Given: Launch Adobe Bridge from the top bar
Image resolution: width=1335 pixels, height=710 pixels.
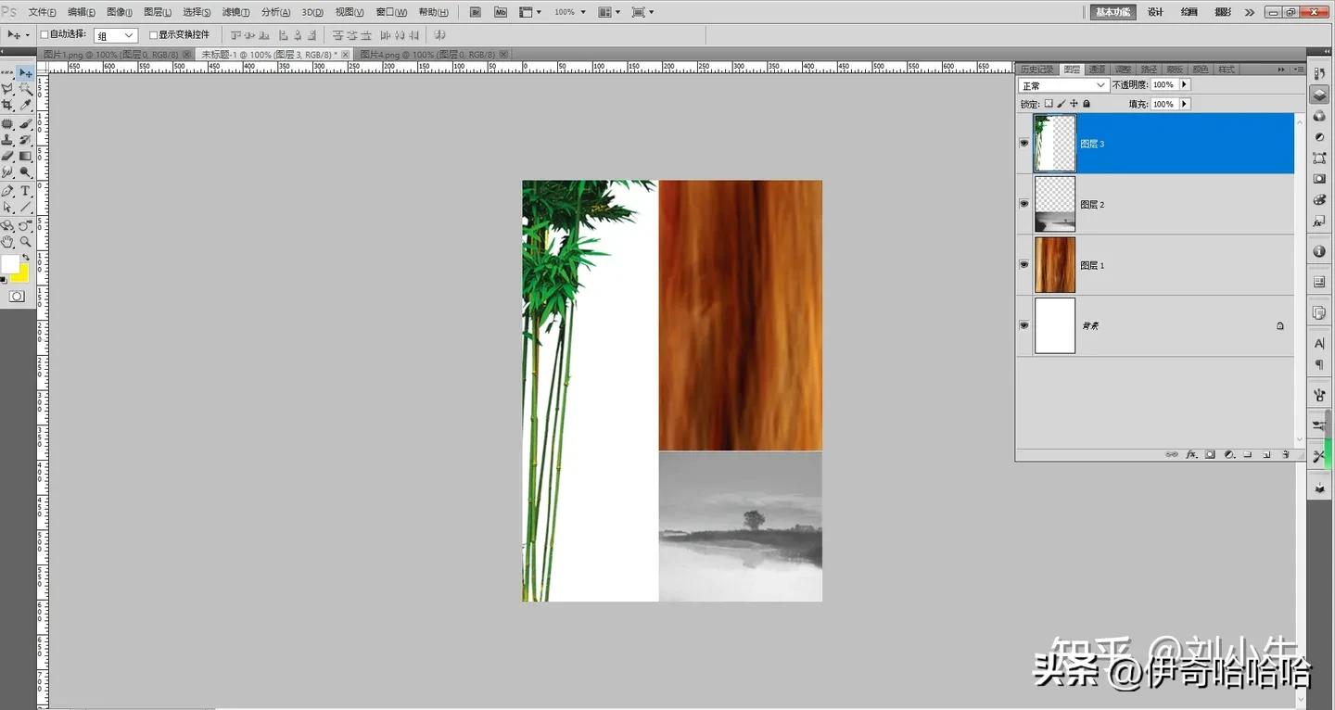Looking at the screenshot, I should [476, 12].
